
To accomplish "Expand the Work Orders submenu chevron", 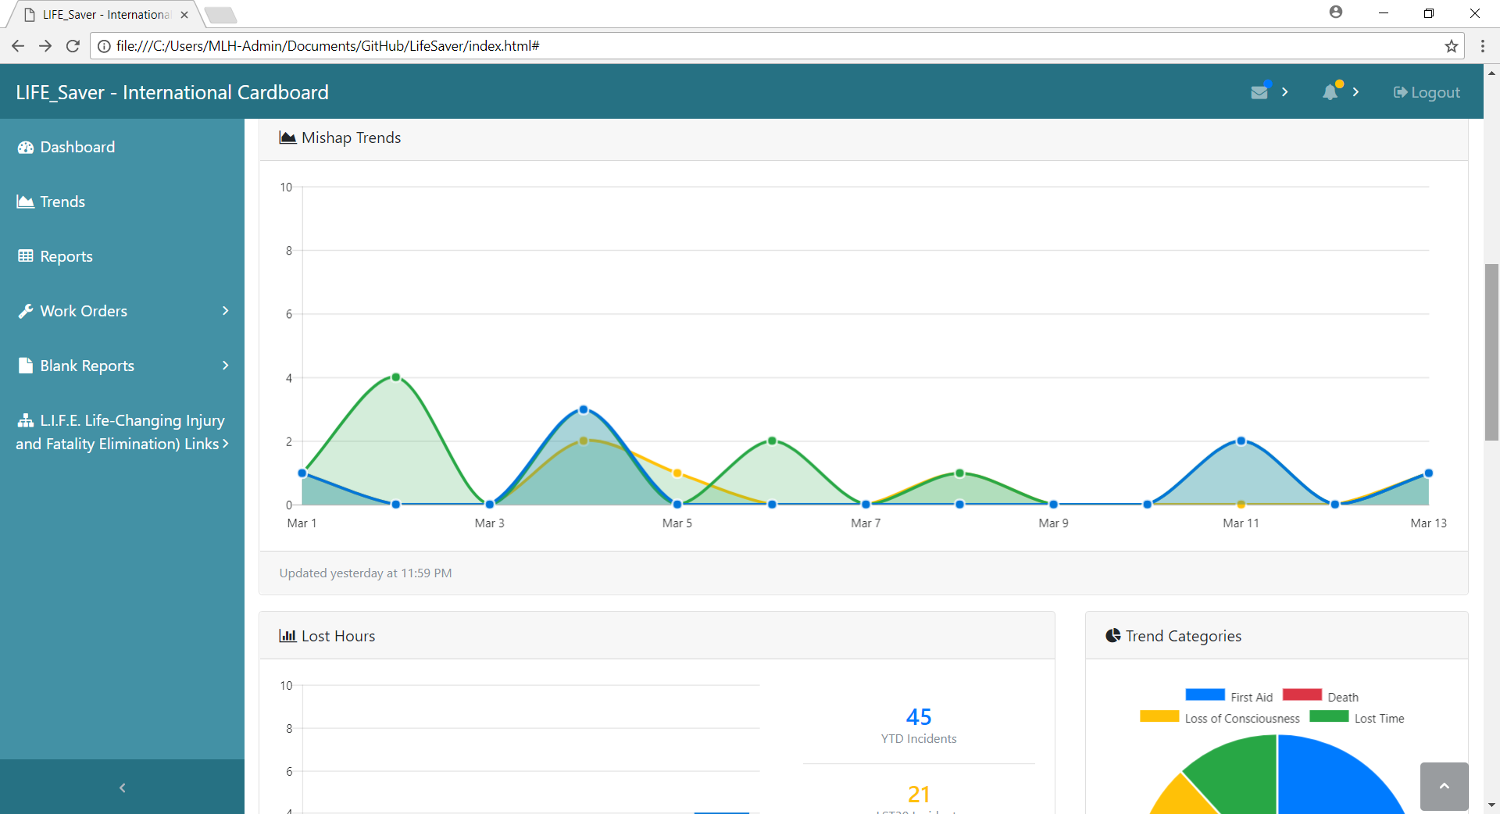I will coord(226,311).
